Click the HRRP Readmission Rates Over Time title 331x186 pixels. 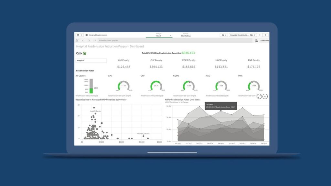coord(182,100)
